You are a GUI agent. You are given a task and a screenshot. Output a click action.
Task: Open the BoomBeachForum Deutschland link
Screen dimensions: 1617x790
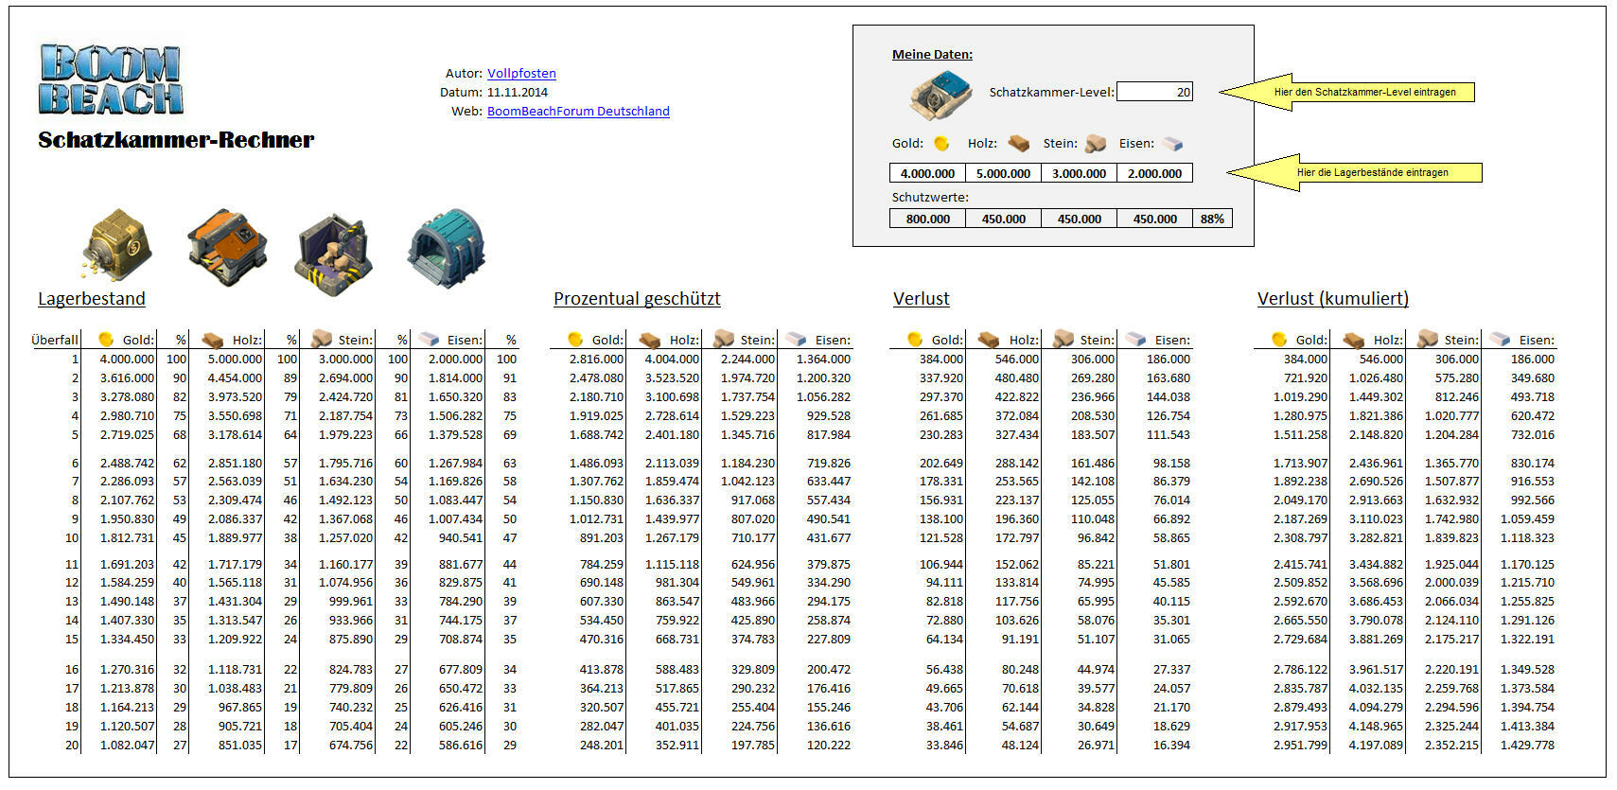[x=578, y=111]
